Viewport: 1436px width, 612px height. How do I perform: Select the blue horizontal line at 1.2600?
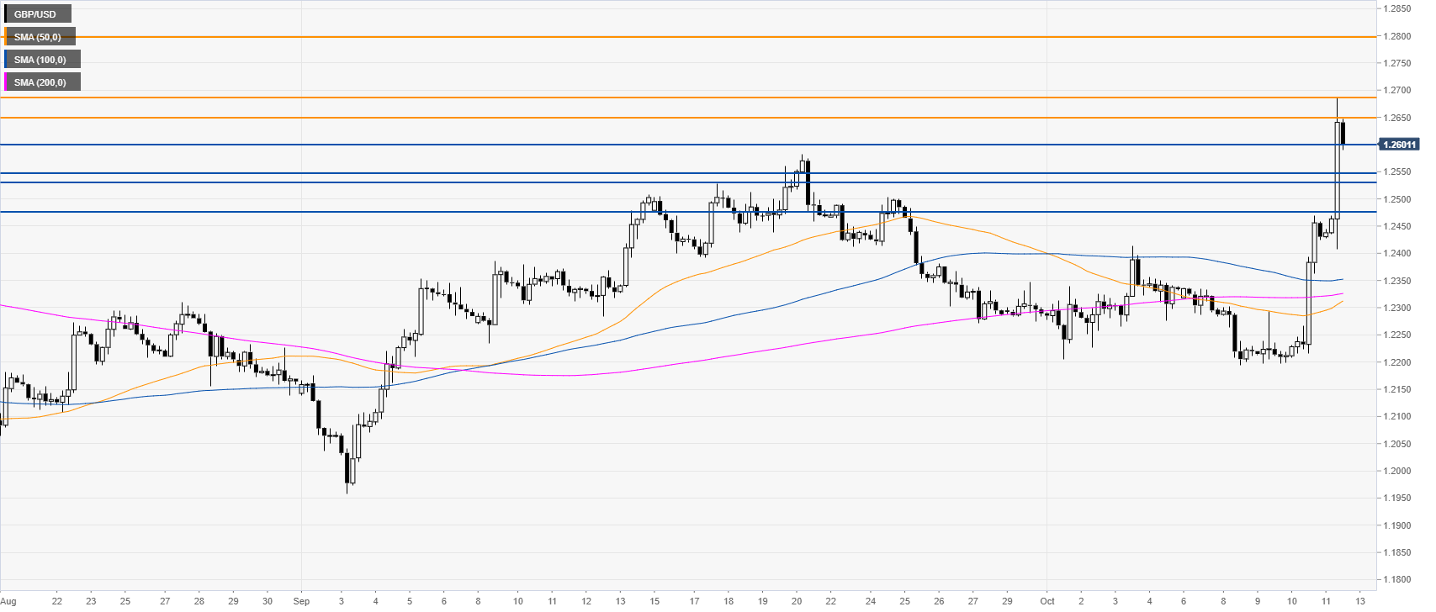point(688,145)
